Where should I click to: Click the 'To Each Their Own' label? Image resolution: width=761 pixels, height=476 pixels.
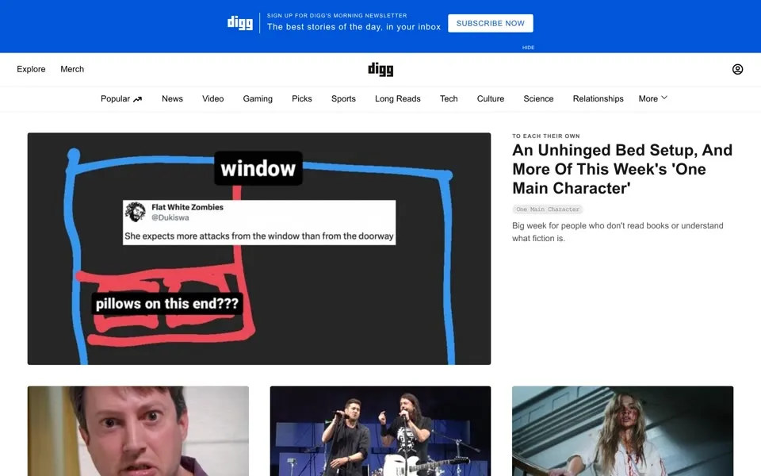point(546,136)
